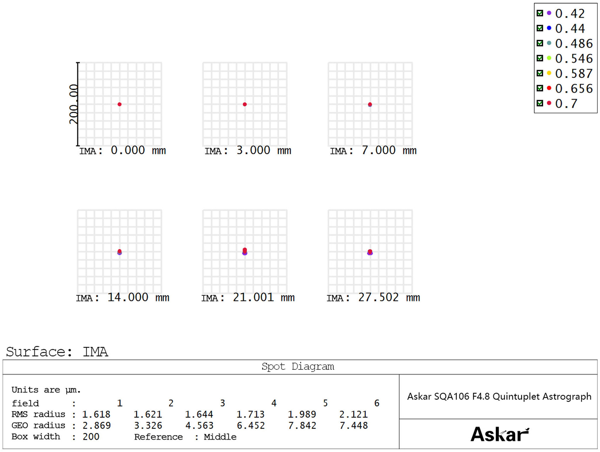Toggle the 0.656 wavelength checkbox

[540, 88]
